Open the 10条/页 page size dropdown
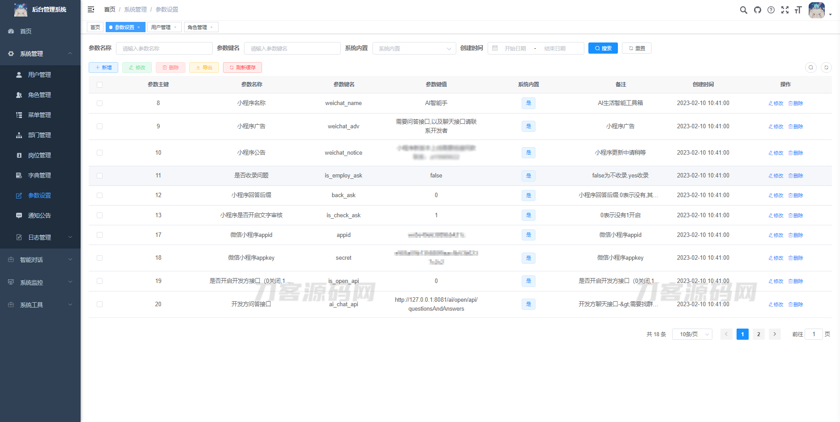 [x=692, y=334]
